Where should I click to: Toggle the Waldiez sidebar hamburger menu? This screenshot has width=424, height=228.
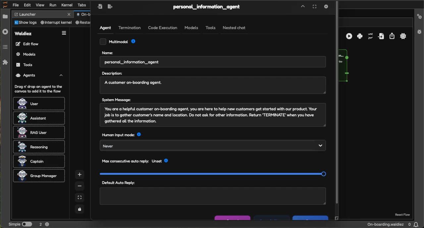(x=64, y=33)
